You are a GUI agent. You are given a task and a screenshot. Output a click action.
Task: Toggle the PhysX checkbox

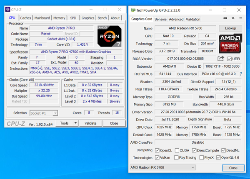(202, 157)
